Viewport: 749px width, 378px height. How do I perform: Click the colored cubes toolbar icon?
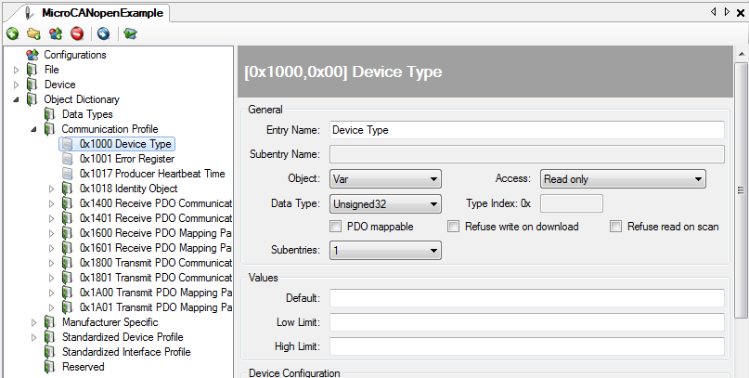coord(56,33)
